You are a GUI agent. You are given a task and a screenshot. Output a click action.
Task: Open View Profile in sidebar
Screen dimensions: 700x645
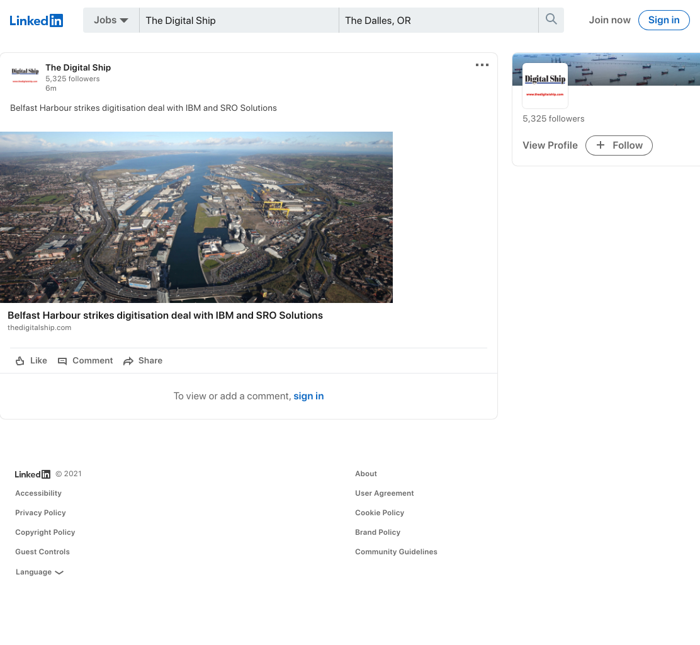550,146
